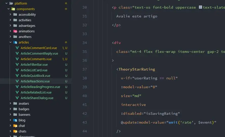
Task: Click the Vue icon of ArticleComments.vue
Action: [x=17, y=59]
